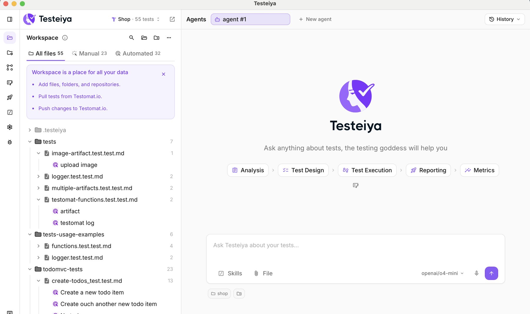Open the Workspace folder icon in sidebar
This screenshot has width=530, height=314.
click(x=10, y=38)
